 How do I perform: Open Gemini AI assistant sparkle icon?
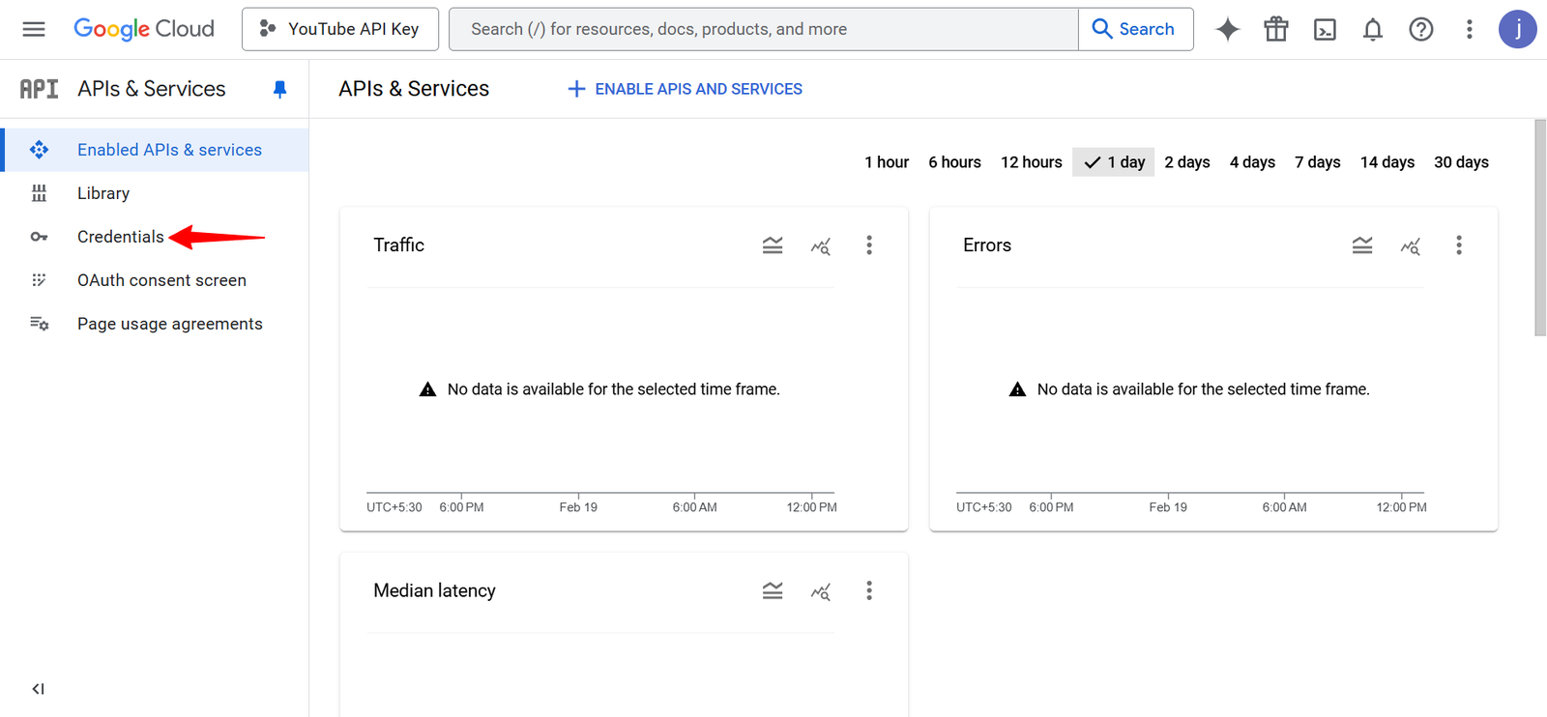[1227, 29]
